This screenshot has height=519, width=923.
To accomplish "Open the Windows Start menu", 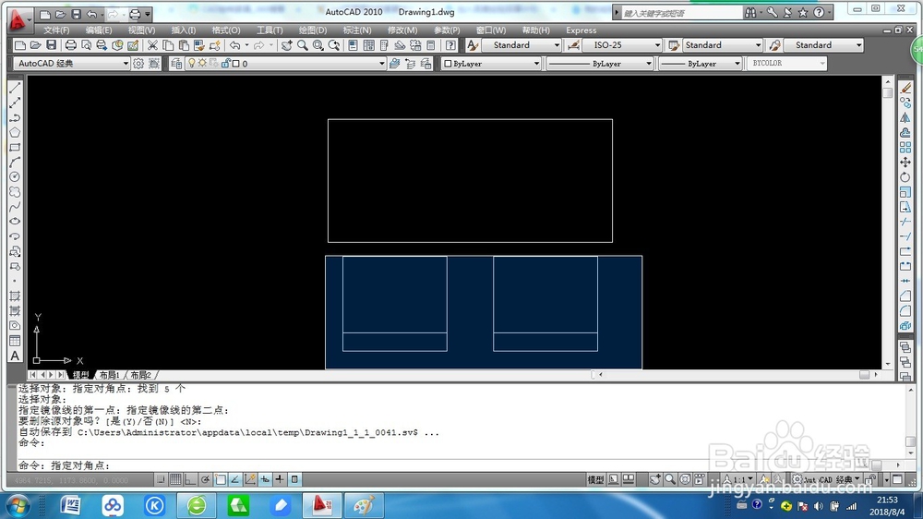I will (18, 506).
